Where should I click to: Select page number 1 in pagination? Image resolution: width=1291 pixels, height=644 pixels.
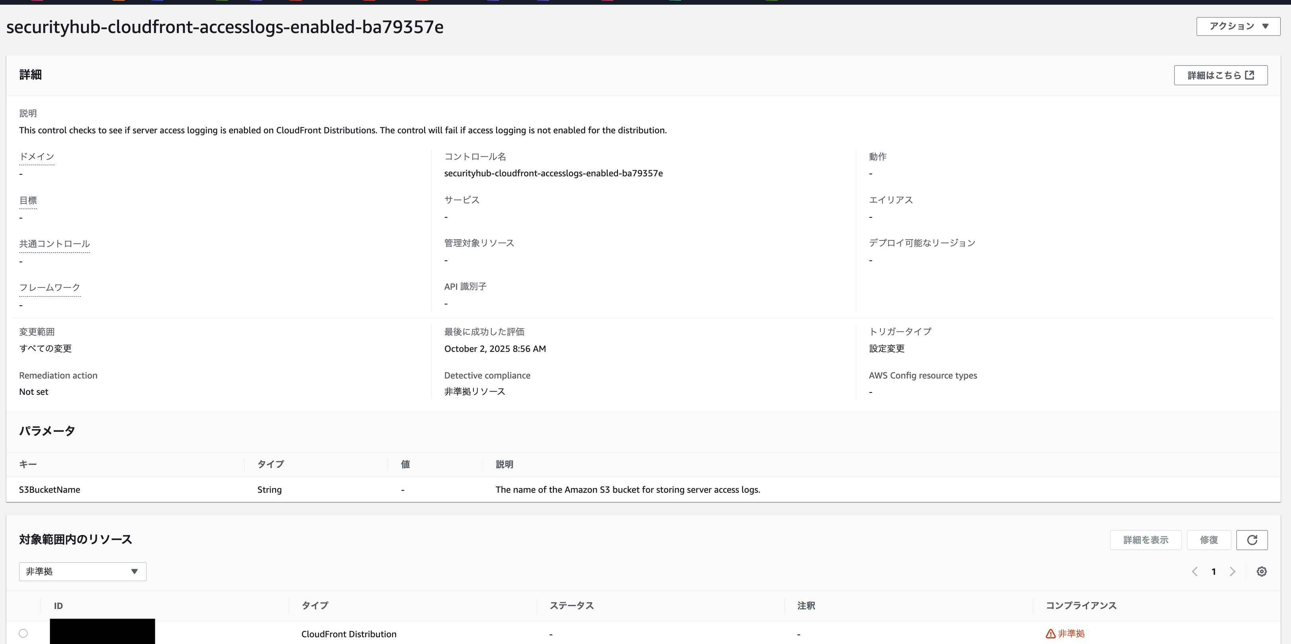coord(1213,572)
